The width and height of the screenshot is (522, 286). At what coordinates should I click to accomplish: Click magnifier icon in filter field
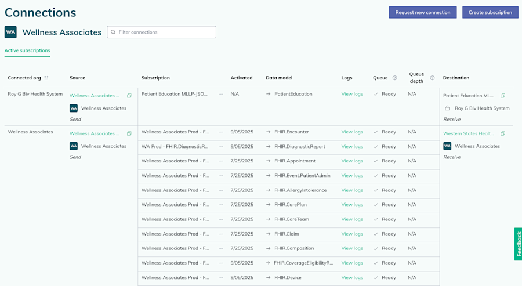[113, 32]
